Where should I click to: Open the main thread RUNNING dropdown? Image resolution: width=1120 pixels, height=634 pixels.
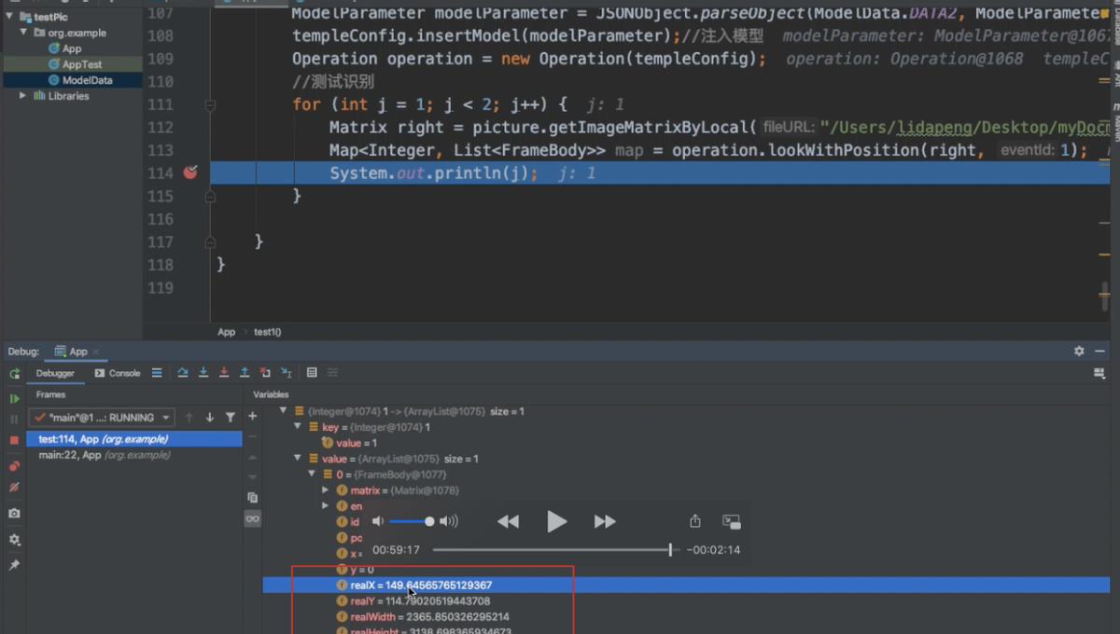(x=102, y=418)
